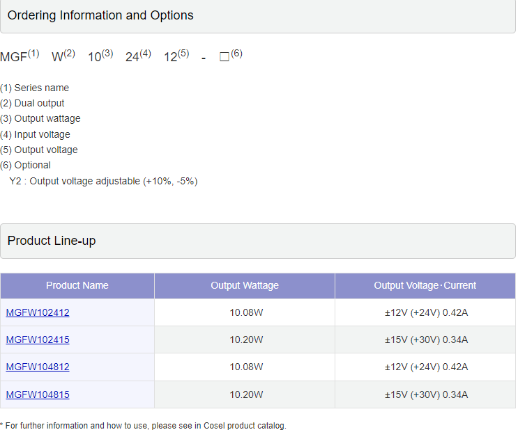Screen dimensions: 518x439
Task: Select the voltage-current cell in the MGFW104812 row
Action: (x=426, y=367)
